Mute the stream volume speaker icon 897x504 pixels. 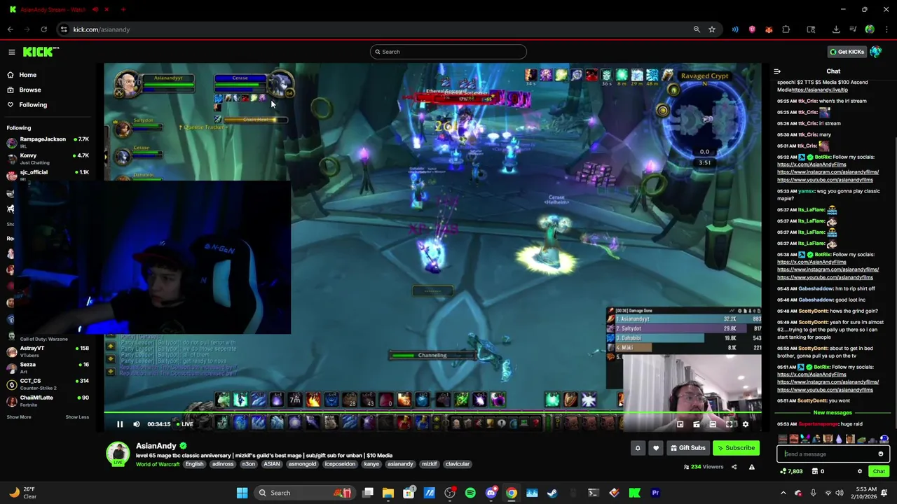tap(137, 424)
